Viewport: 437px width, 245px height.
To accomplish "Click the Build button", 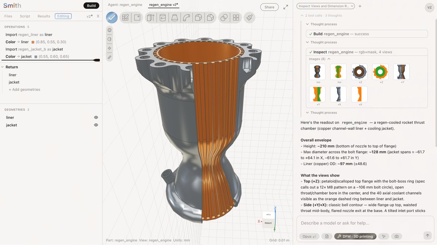I will click(x=91, y=6).
